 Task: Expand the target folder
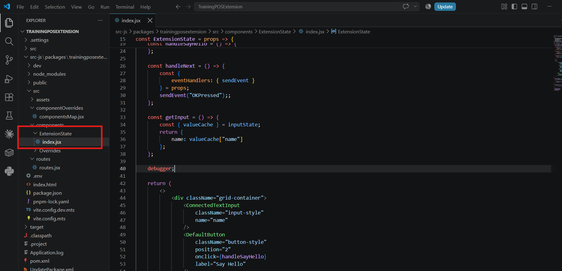pos(64,227)
